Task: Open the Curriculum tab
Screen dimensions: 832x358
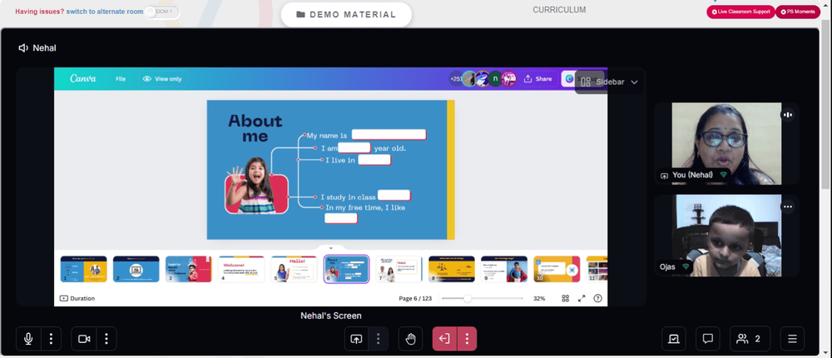Action: click(x=559, y=9)
